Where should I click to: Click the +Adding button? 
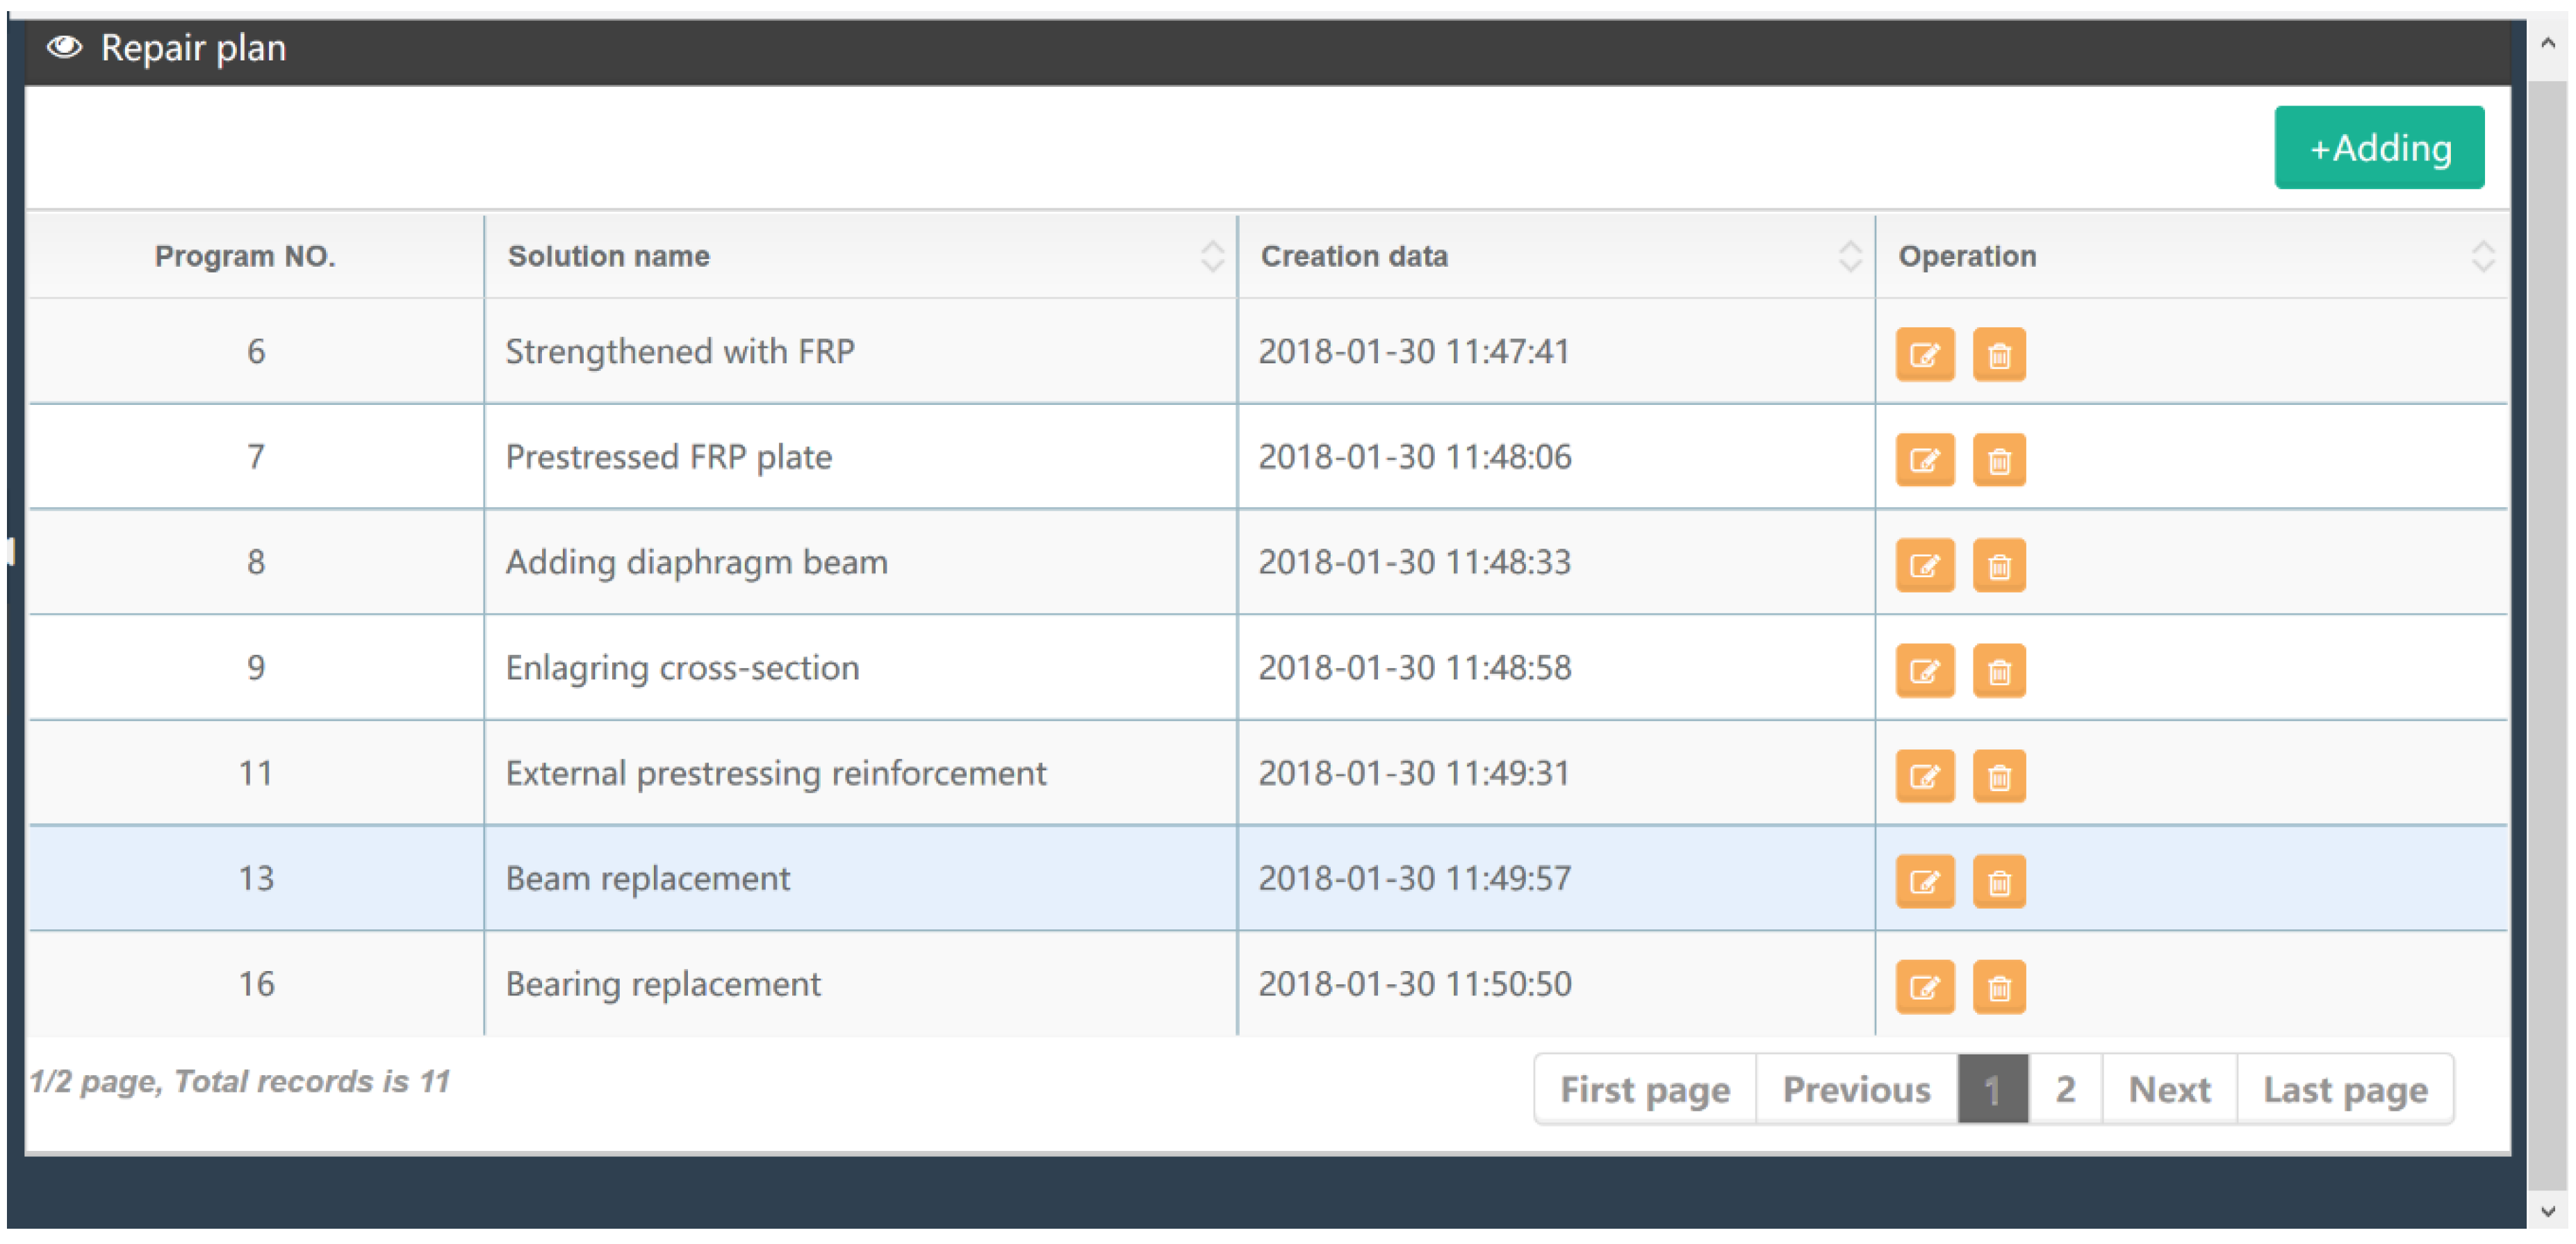click(2378, 148)
